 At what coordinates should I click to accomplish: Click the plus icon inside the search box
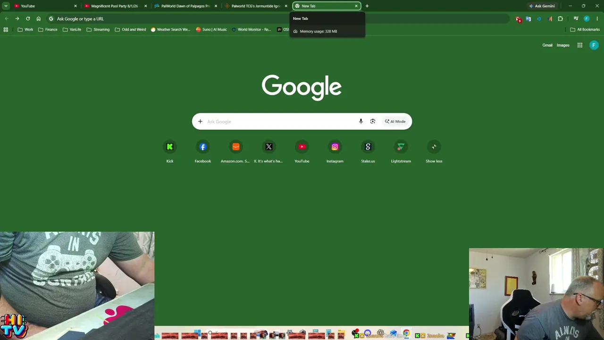point(200,121)
